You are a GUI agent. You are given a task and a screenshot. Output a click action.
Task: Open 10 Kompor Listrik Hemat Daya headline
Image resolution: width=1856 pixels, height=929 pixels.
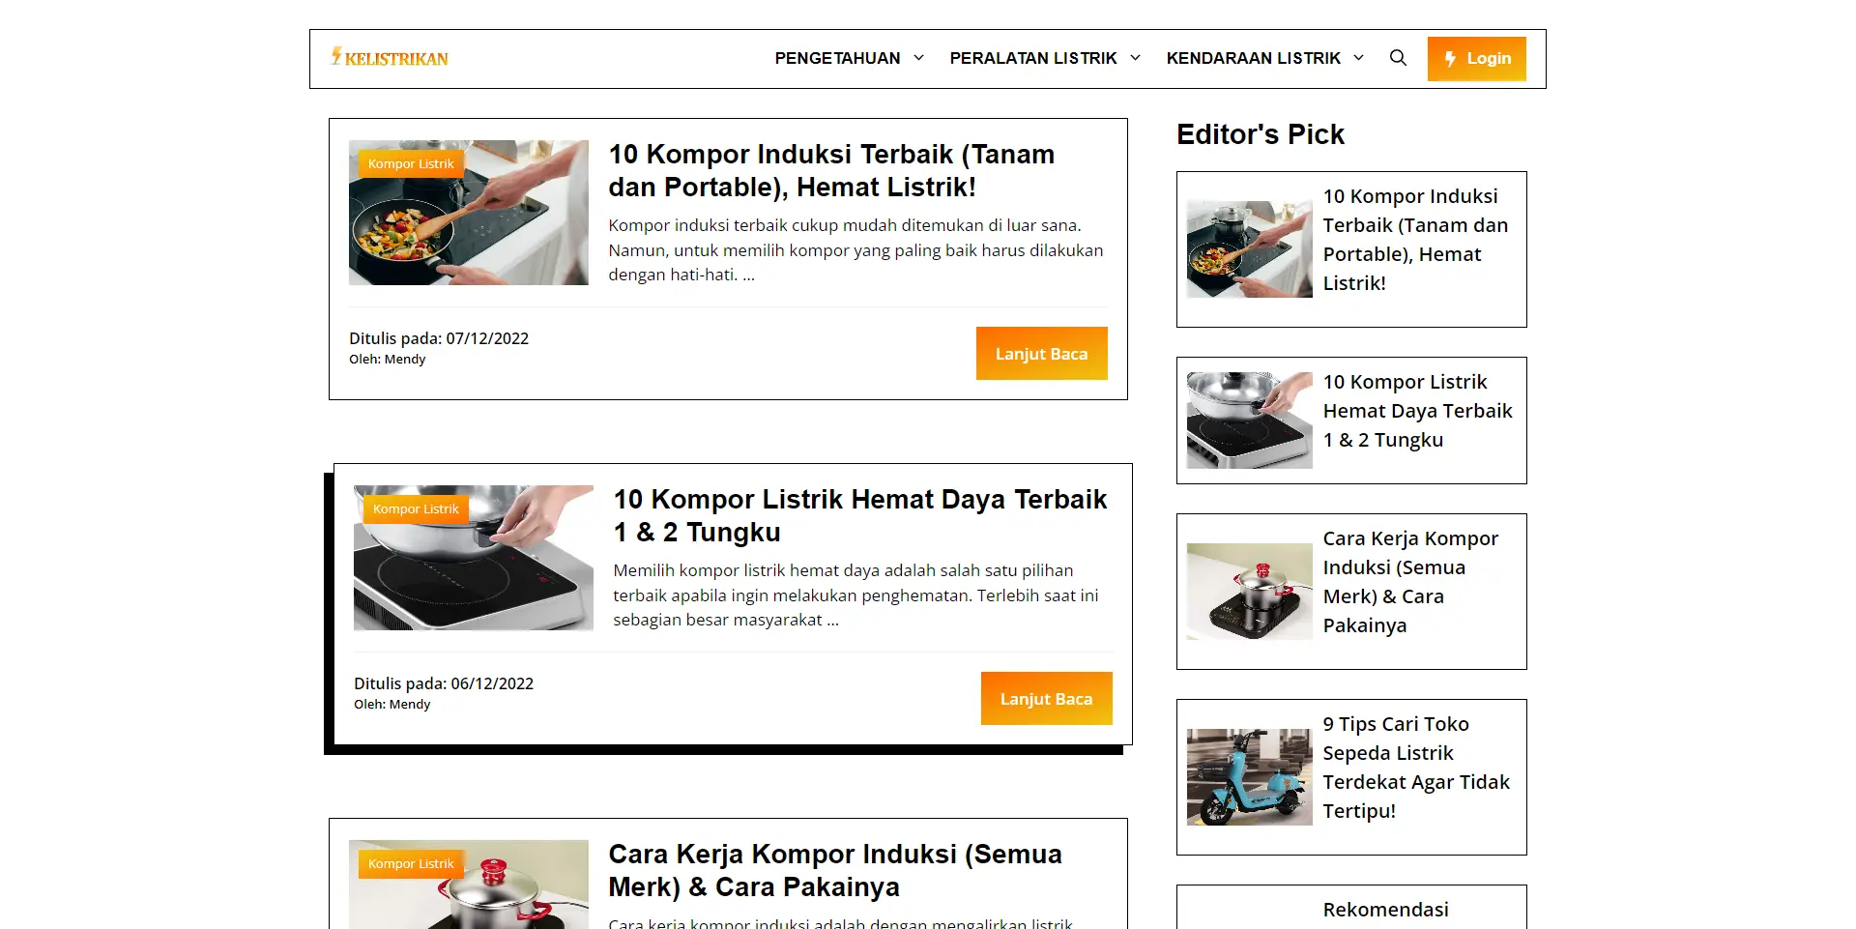(x=860, y=515)
